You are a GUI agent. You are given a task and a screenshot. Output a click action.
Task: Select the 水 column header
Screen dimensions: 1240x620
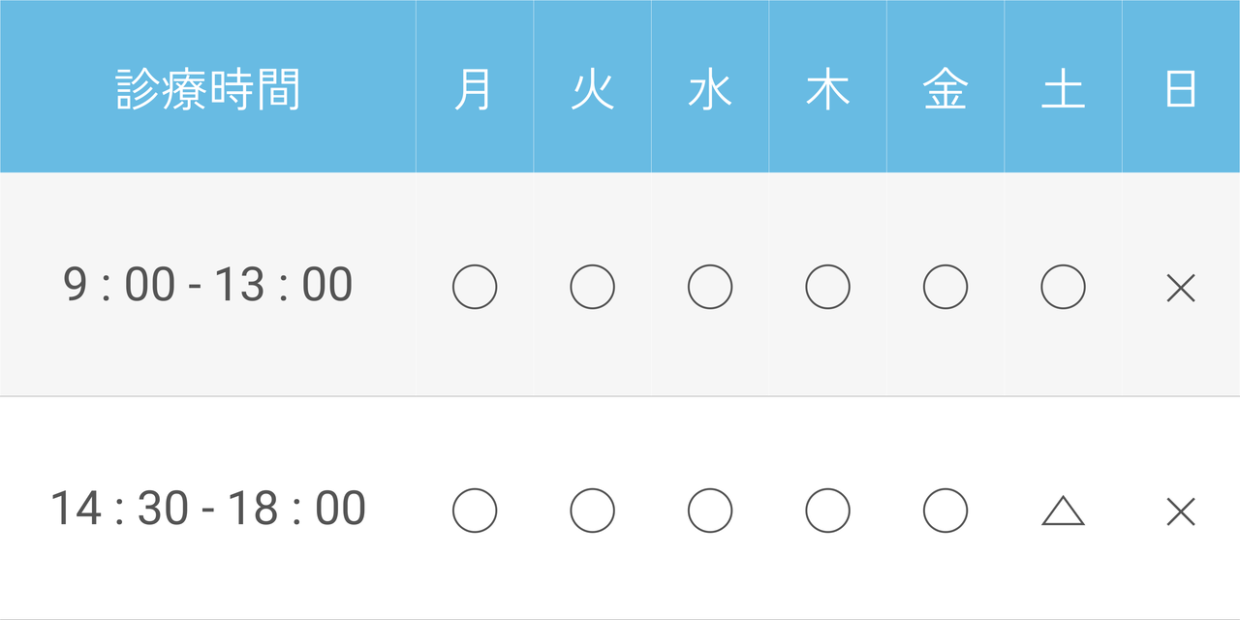710,89
